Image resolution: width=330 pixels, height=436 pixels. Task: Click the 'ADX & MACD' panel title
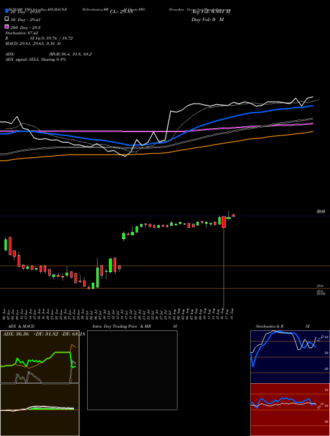pyautogui.click(x=20, y=326)
